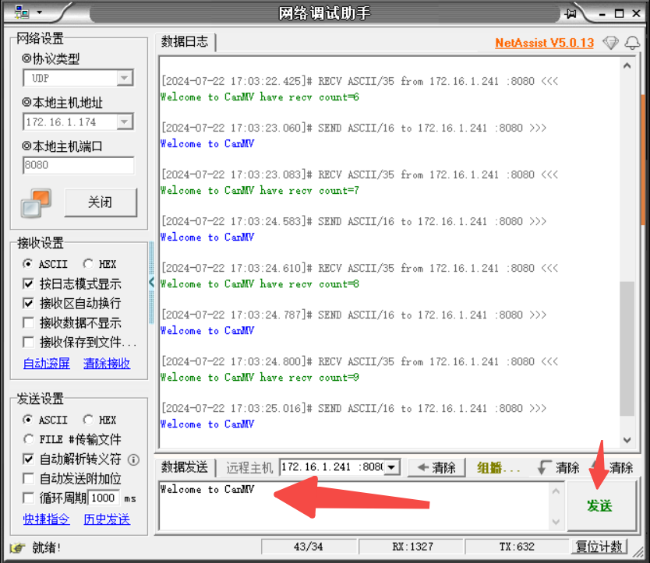
Task: Open the 协议类型 UDP dropdown
Action: point(125,78)
